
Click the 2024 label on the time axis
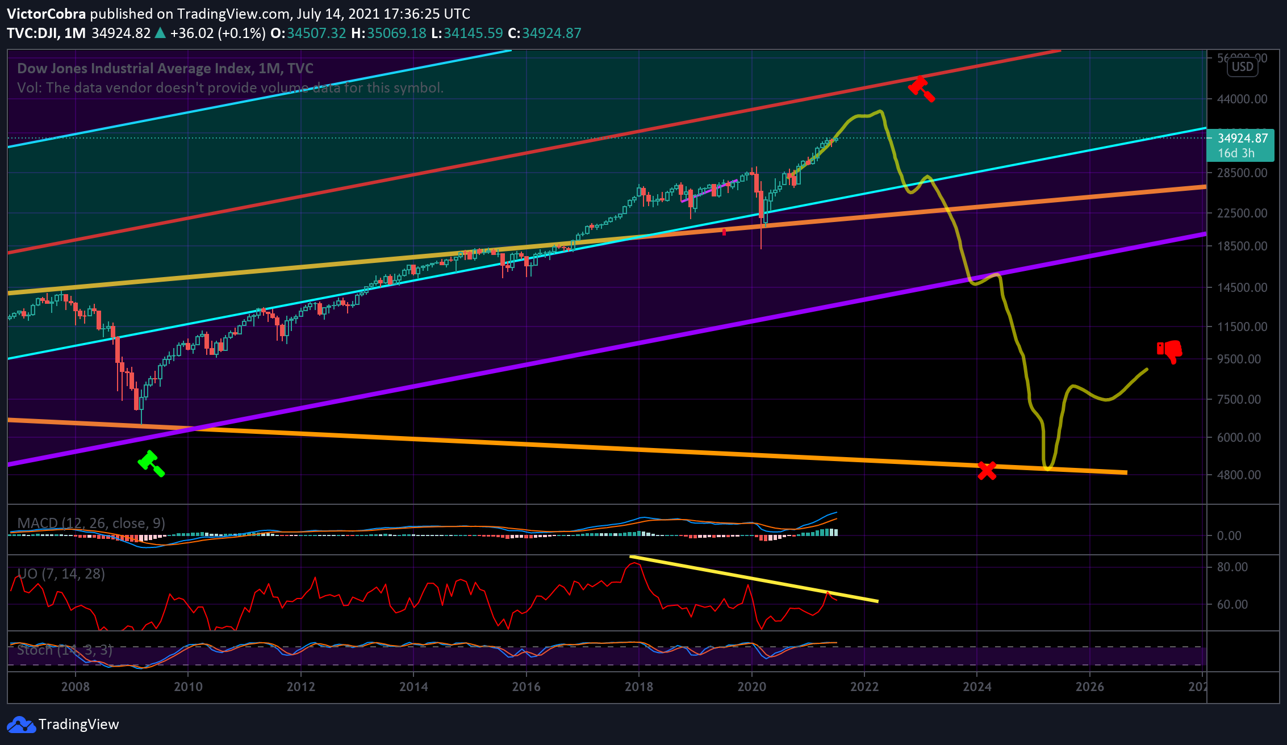[977, 687]
